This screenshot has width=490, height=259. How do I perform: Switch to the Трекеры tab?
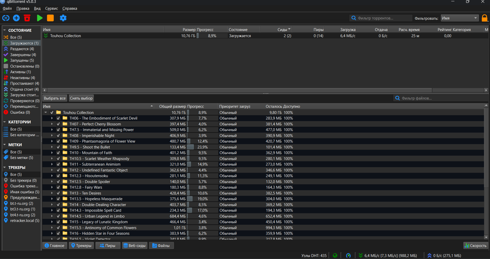(81, 246)
